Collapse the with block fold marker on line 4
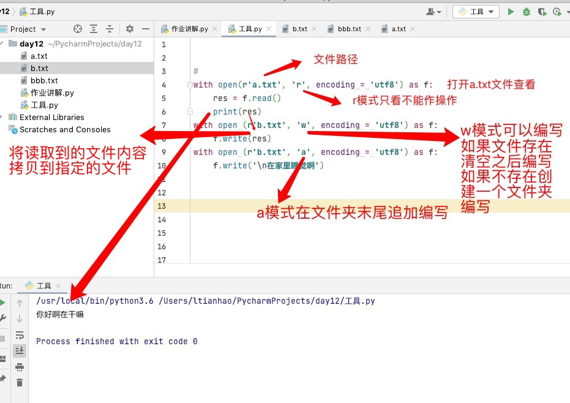 [190, 85]
